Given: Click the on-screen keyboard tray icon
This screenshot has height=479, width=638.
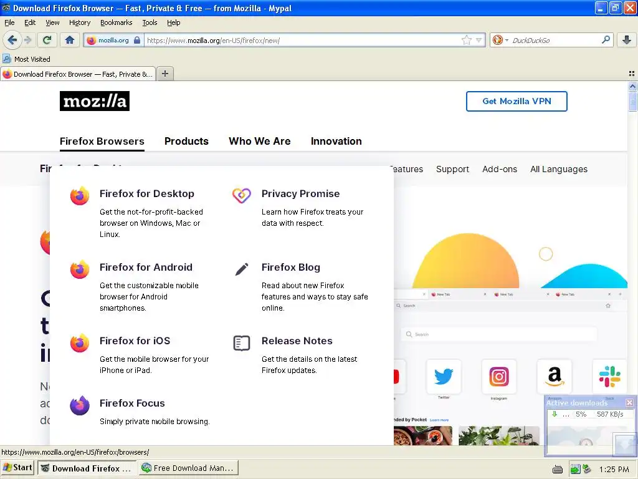Looking at the screenshot, I should click(x=558, y=469).
